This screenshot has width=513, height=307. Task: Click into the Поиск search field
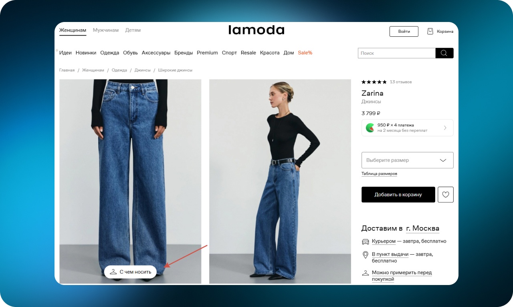tap(397, 53)
